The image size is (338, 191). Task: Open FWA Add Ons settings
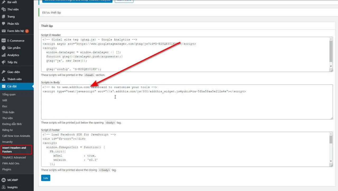(11, 163)
